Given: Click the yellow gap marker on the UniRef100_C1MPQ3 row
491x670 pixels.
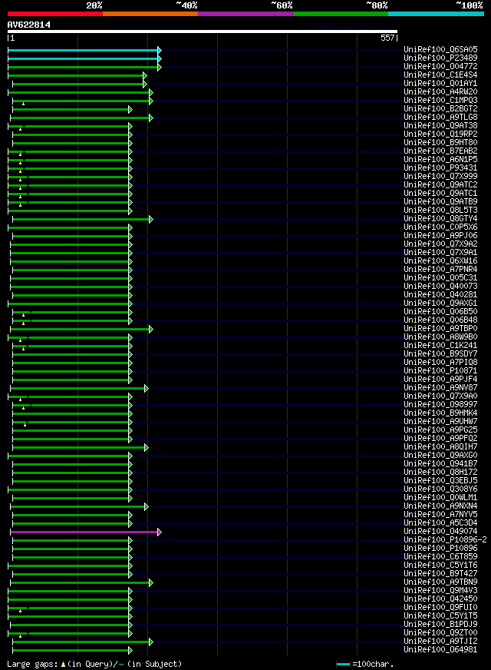Looking at the screenshot, I should click(x=24, y=104).
